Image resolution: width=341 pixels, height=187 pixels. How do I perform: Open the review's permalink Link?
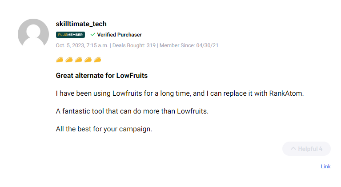click(325, 167)
